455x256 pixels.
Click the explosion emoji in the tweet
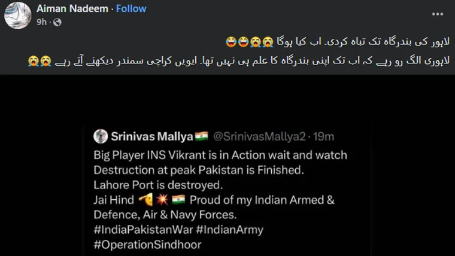[162, 199]
